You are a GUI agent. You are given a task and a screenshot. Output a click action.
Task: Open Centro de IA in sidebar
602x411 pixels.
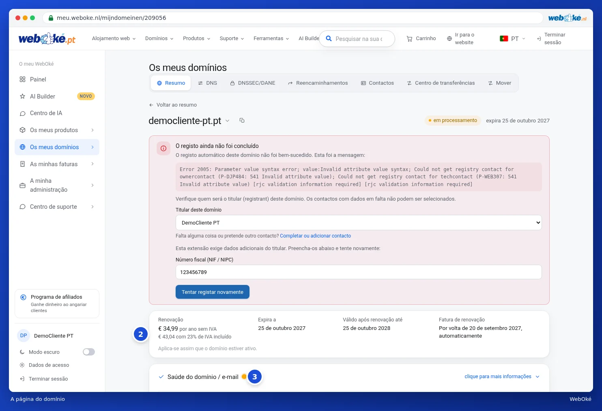[57, 113]
